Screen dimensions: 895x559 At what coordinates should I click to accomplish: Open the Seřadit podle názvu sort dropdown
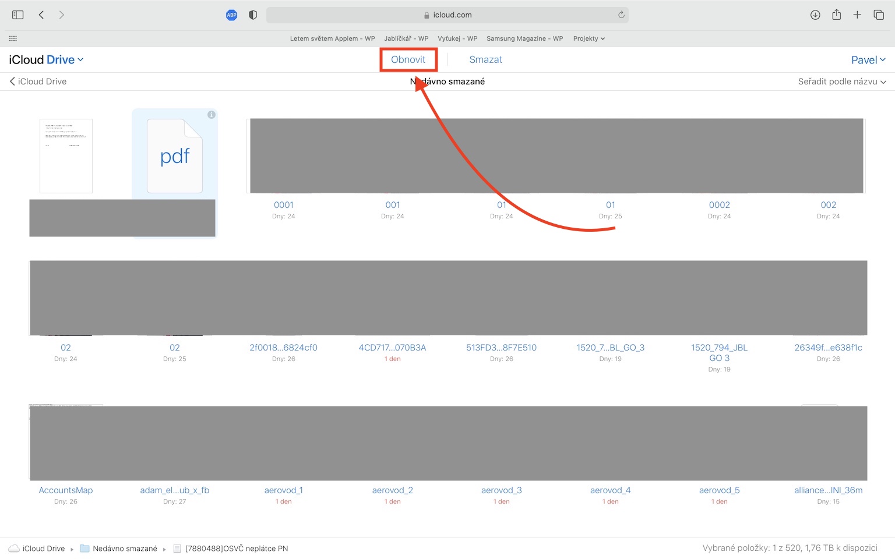click(842, 82)
